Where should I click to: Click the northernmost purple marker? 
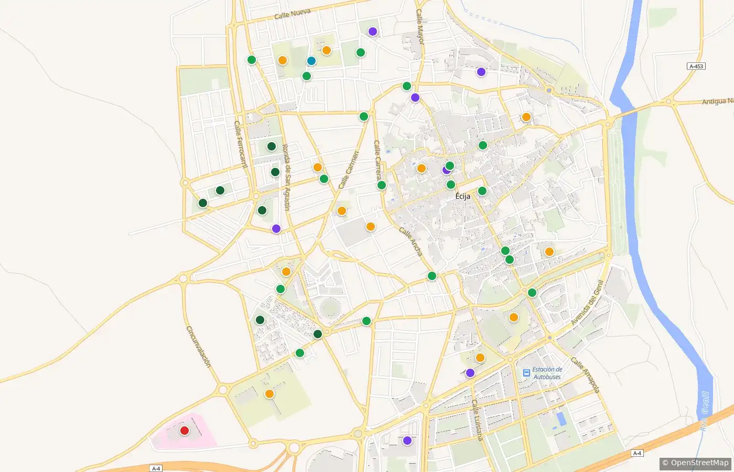[x=373, y=31]
